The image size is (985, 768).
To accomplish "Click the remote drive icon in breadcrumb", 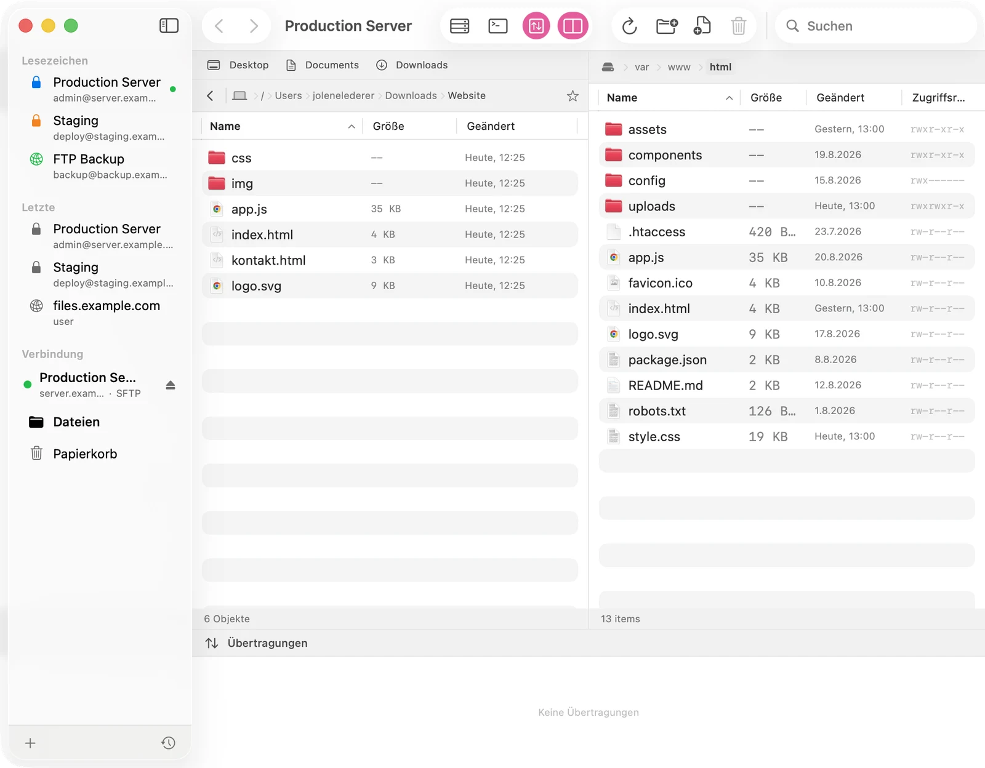I will 608,67.
